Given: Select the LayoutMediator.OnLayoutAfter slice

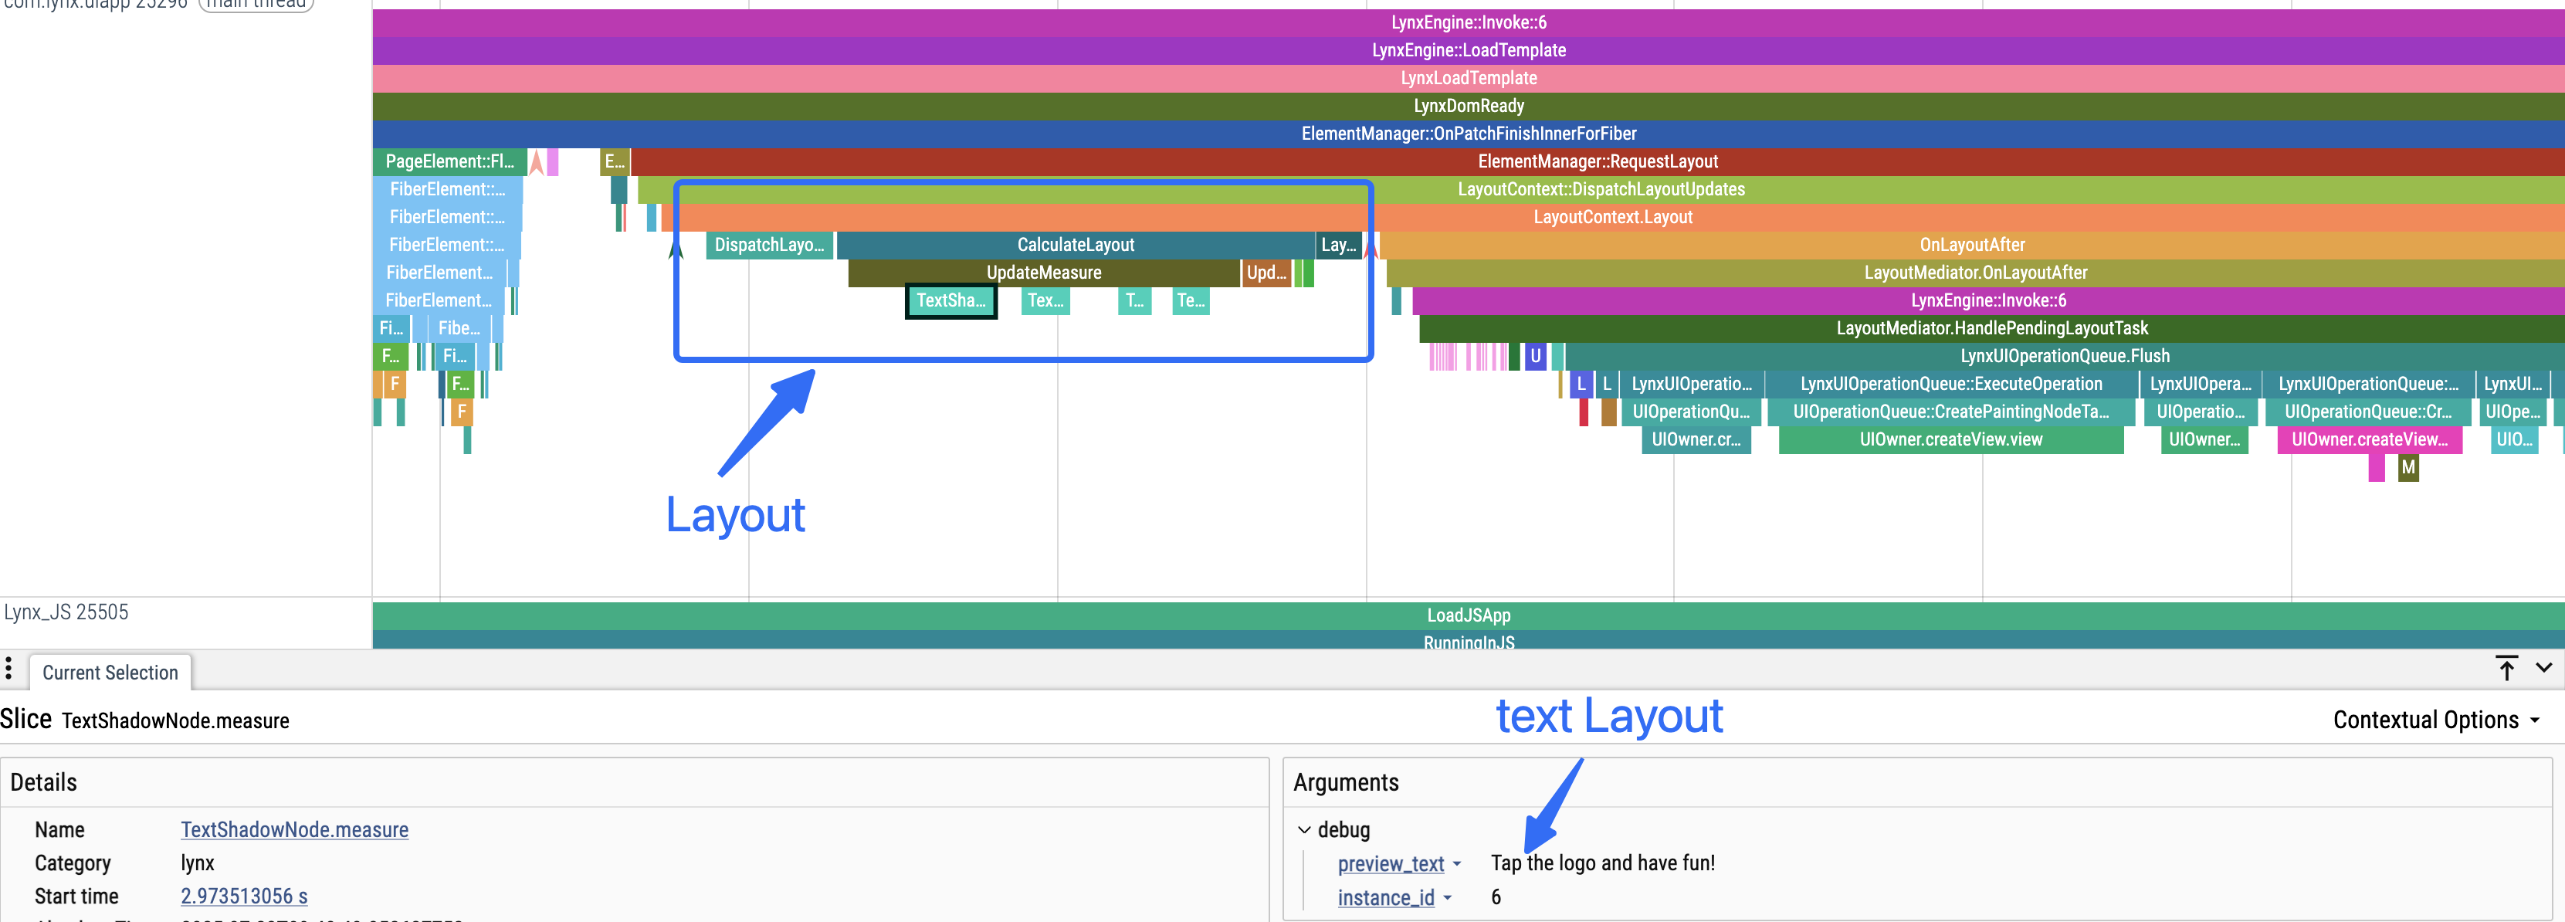Looking at the screenshot, I should pos(1976,273).
